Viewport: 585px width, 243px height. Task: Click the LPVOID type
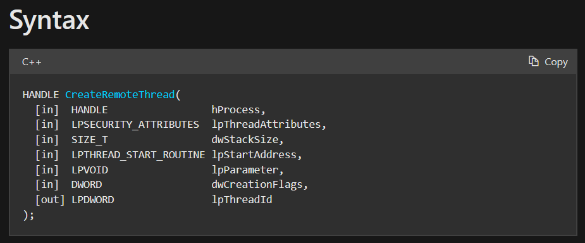pyautogui.click(x=90, y=170)
